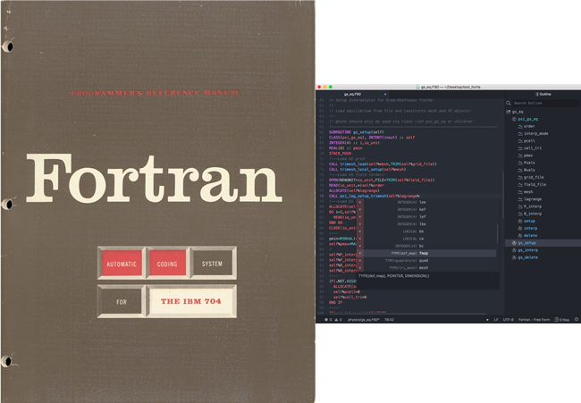Click the variable icon beside grid_file
Viewport: 581px width, 403px height.
tap(520, 178)
